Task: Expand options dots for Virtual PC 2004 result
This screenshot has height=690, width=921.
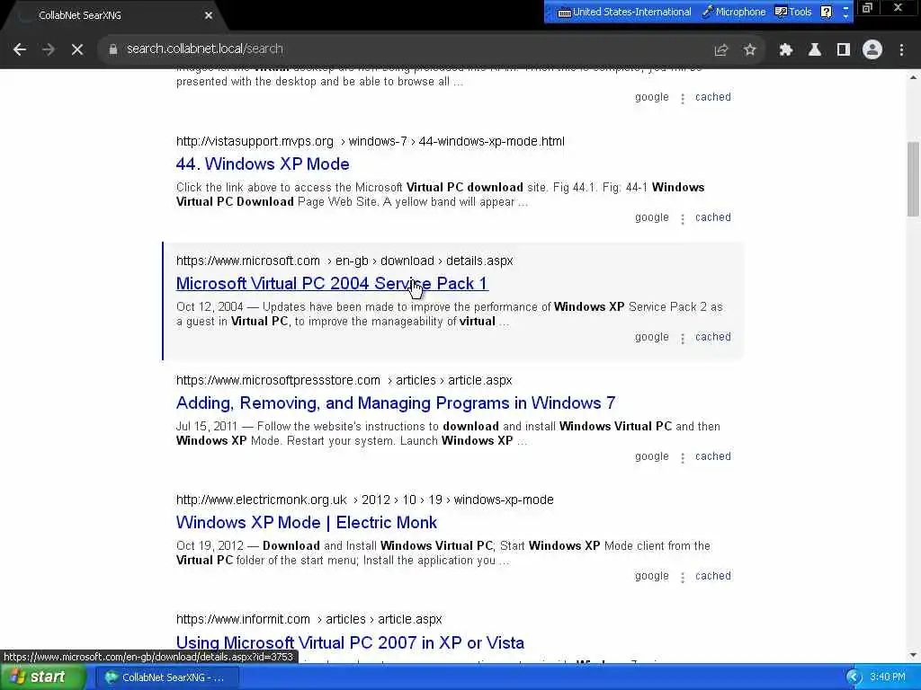Action: pos(682,339)
